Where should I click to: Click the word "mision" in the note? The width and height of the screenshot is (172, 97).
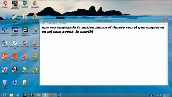[x=88, y=27]
